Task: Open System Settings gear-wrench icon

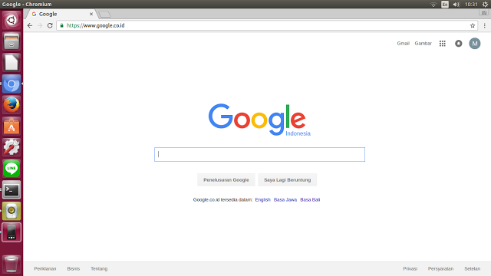Action: tap(12, 147)
